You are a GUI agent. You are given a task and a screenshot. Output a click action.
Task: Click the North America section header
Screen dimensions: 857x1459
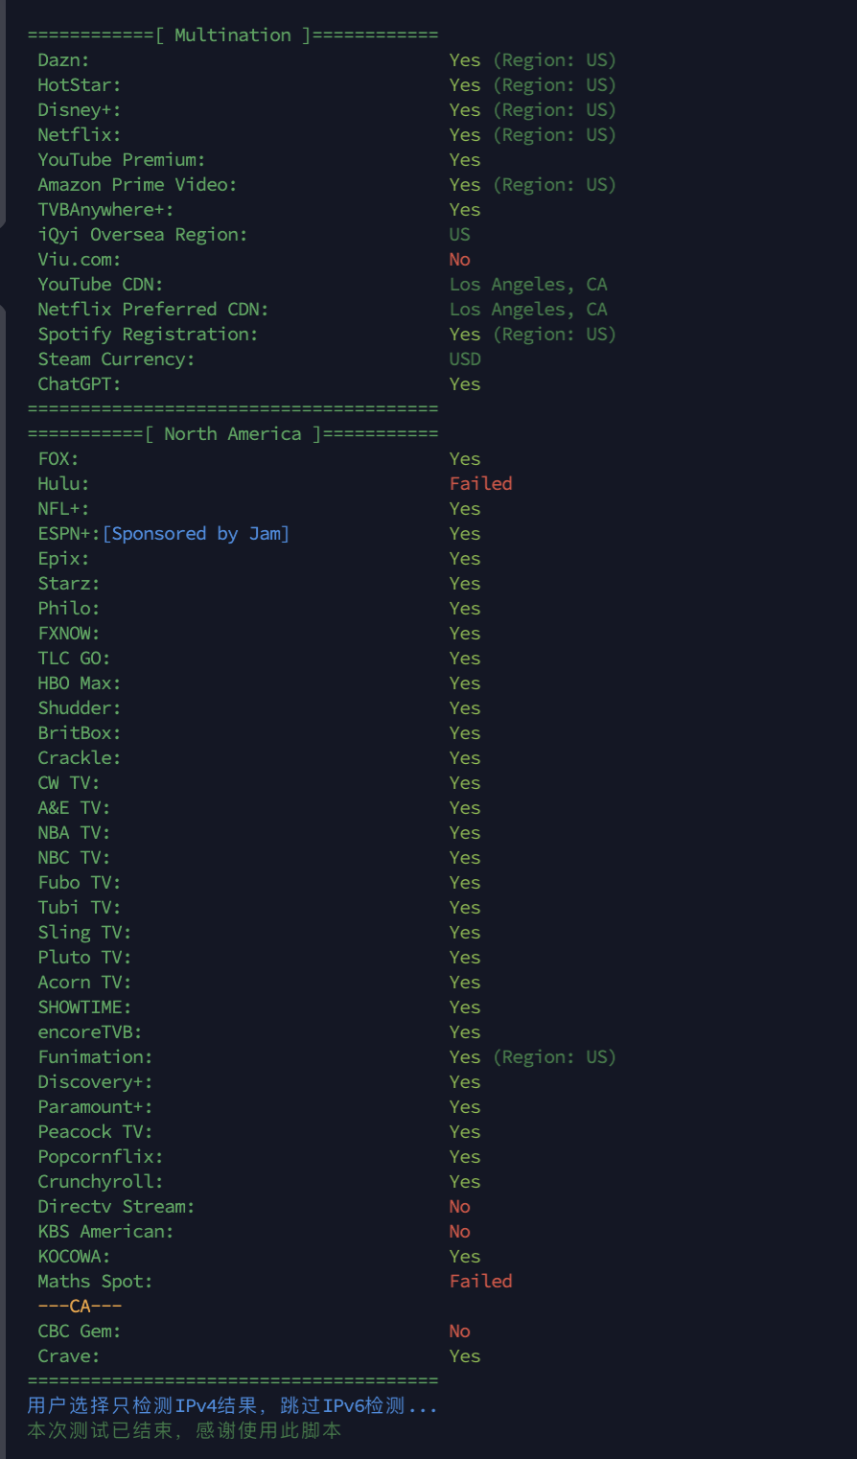tap(233, 434)
